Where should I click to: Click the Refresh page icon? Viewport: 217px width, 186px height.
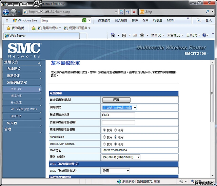click(127, 12)
